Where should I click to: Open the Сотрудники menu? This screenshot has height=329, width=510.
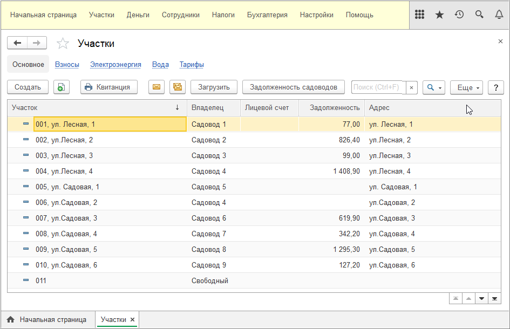pyautogui.click(x=181, y=15)
